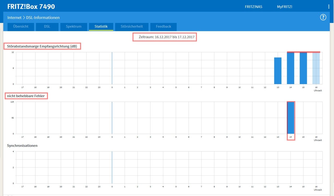Go to the Störsicherheit tab
Viewport: 334px width, 196px height.
(132, 27)
